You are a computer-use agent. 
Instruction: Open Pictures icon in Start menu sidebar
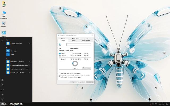pyautogui.click(x=2, y=90)
